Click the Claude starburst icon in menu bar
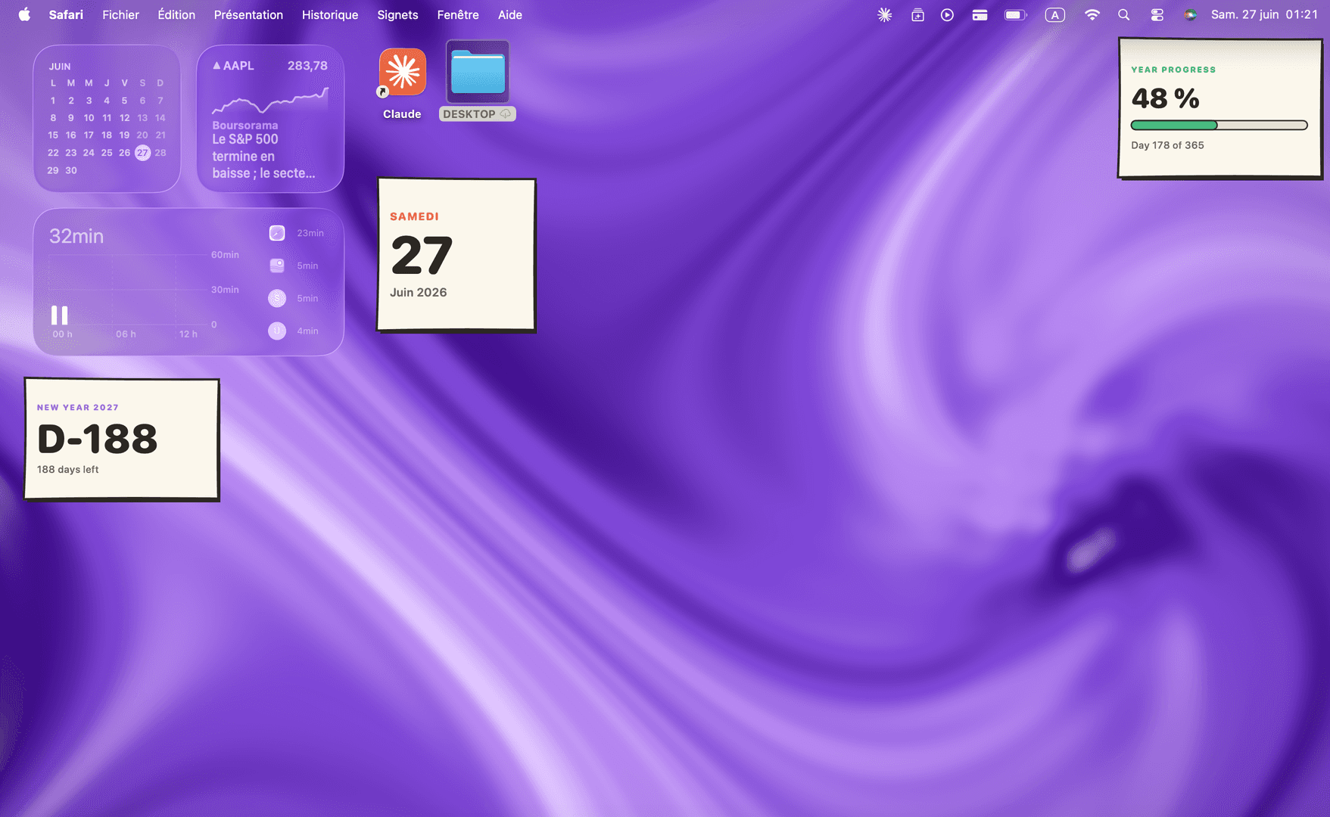Screen dimensions: 1330x817 pyautogui.click(x=884, y=14)
